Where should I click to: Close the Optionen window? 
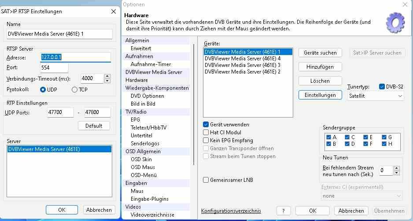[x=405, y=4]
